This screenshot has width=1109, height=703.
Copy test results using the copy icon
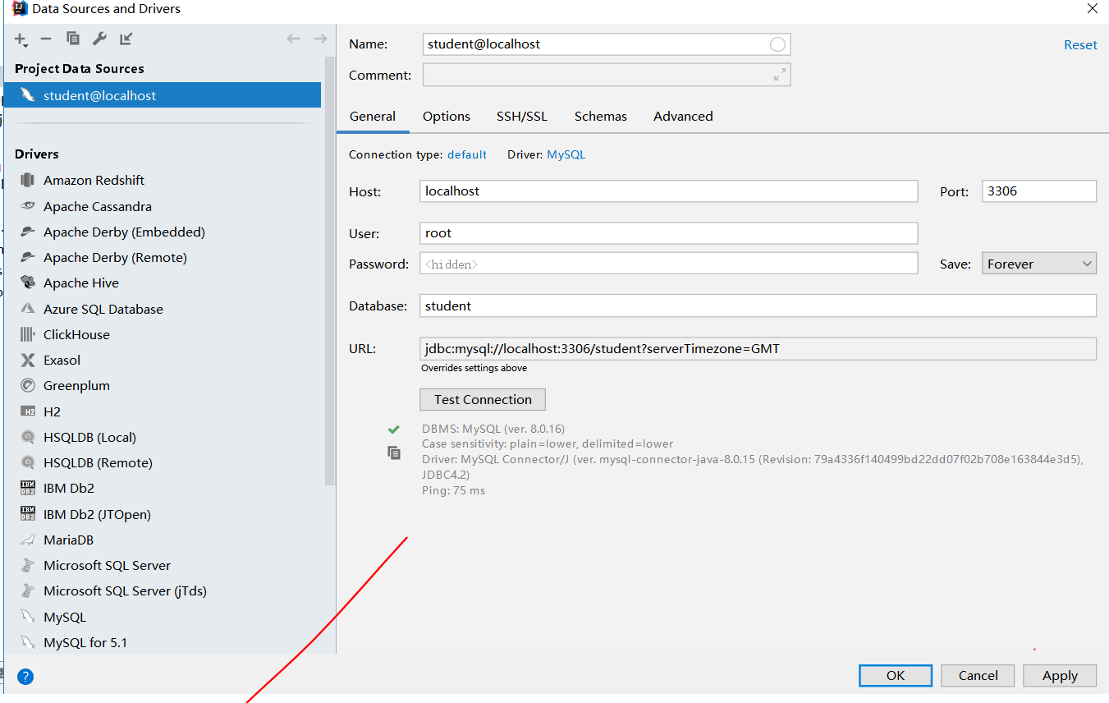[393, 453]
